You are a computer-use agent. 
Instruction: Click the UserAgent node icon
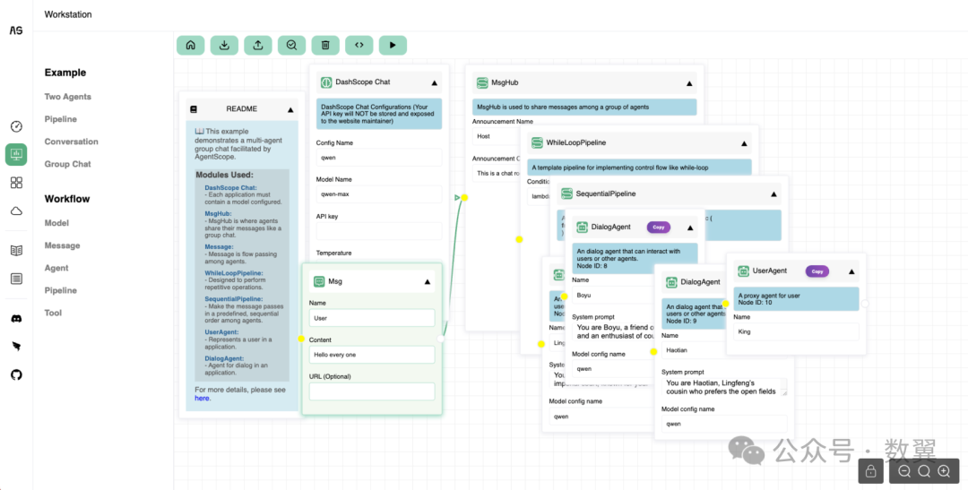coord(743,271)
